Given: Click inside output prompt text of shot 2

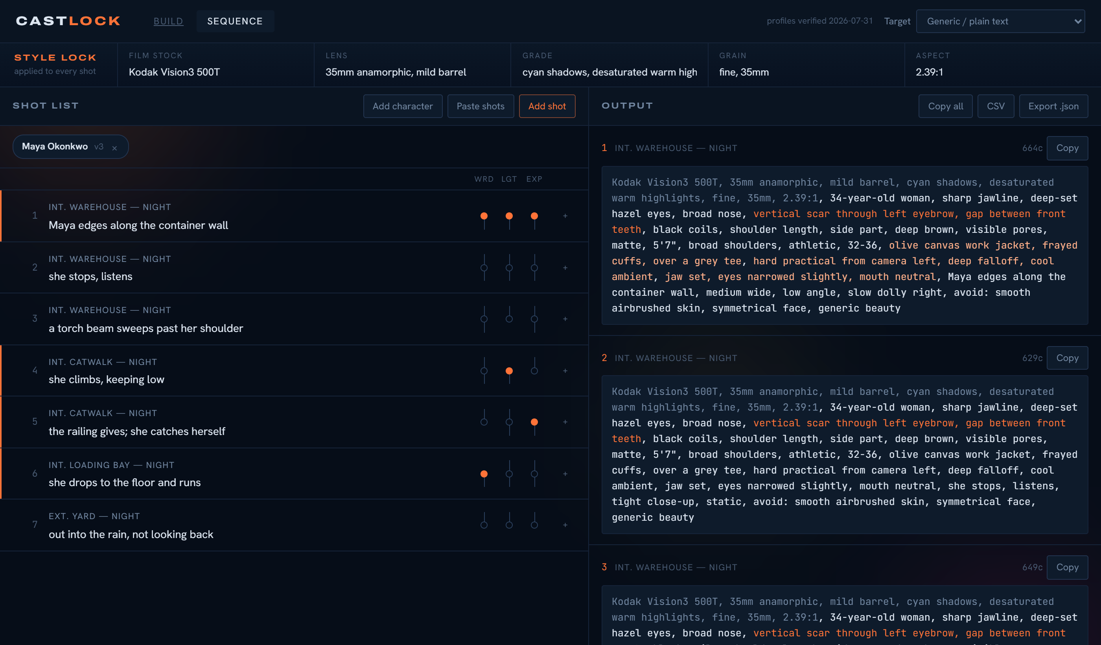Looking at the screenshot, I should tap(845, 455).
